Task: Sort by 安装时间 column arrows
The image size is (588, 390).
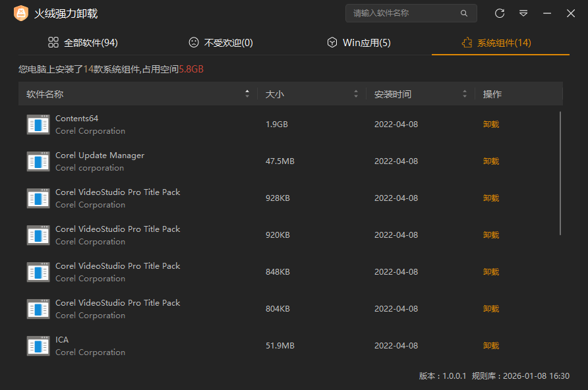Action: 465,94
